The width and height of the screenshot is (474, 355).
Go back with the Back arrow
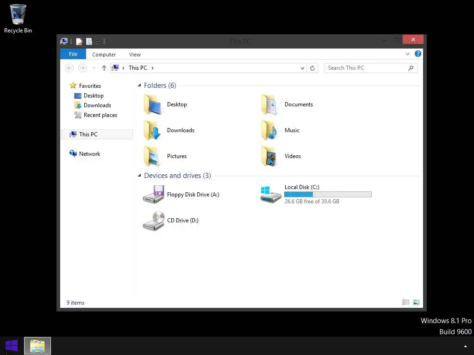(69, 68)
